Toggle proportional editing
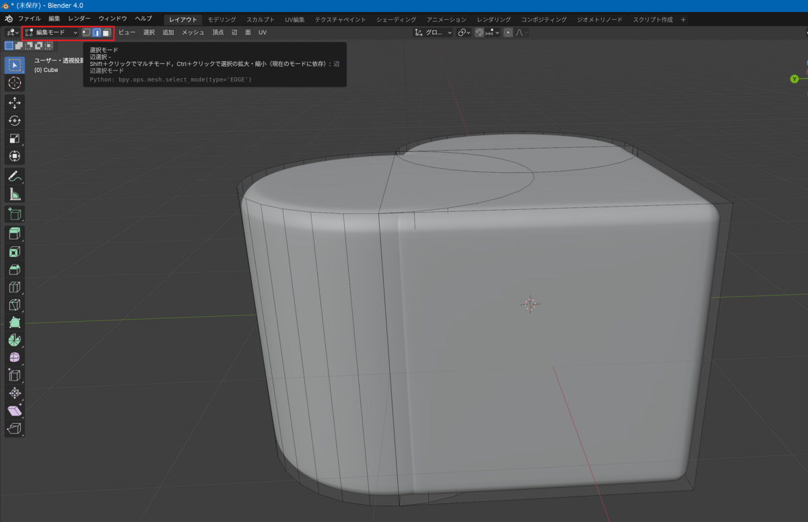The width and height of the screenshot is (808, 522). pos(508,32)
